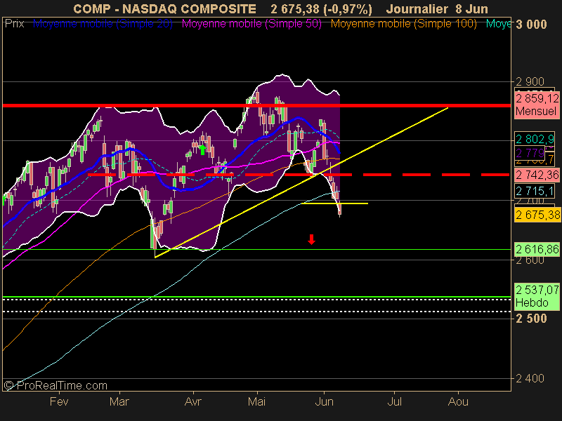Click the '2 802,9' moving average label
Image resolution: width=562 pixels, height=421 pixels.
click(x=535, y=139)
